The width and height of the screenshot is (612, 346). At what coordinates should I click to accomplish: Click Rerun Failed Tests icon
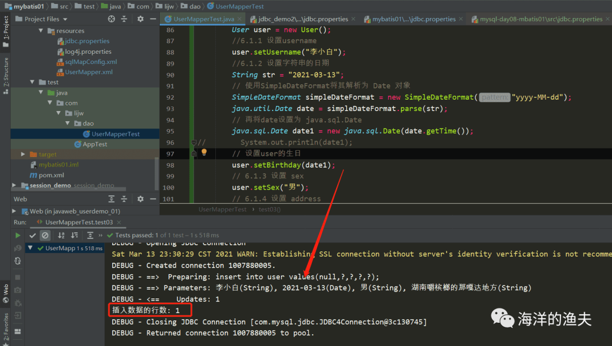(x=18, y=248)
